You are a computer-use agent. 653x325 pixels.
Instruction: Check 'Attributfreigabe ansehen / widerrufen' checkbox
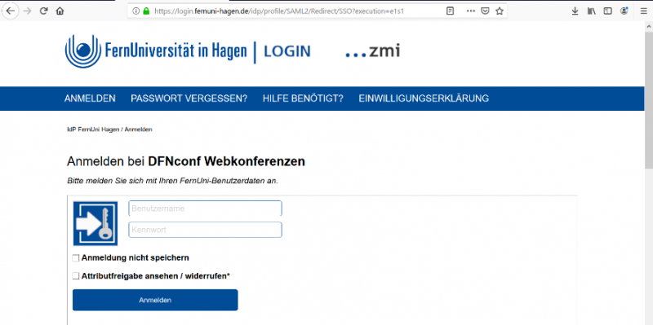[x=76, y=276]
